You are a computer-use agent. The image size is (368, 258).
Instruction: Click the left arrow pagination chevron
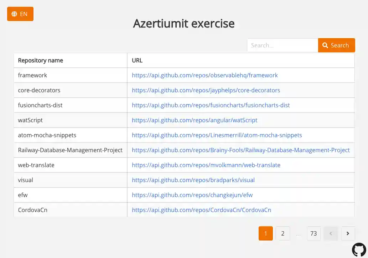point(331,233)
